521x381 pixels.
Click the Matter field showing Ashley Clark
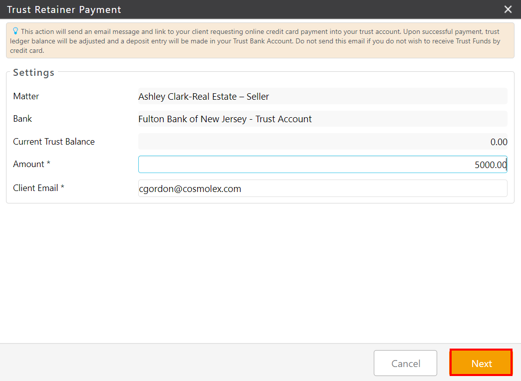pos(323,96)
